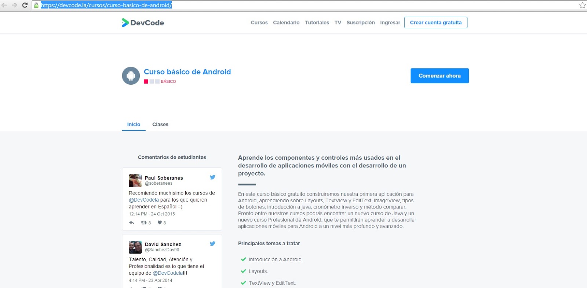Click the Twitter bird on David Sanchez tweet

click(x=212, y=243)
